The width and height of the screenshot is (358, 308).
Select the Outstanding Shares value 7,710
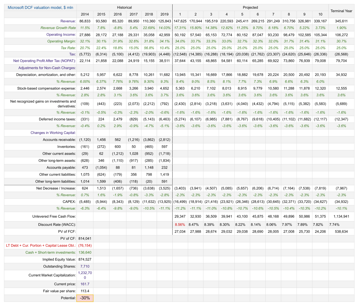[85, 266]
